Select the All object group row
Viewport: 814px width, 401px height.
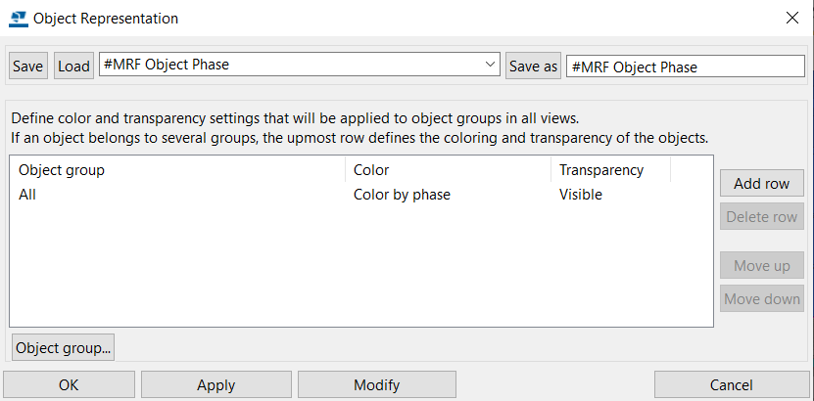(x=361, y=195)
